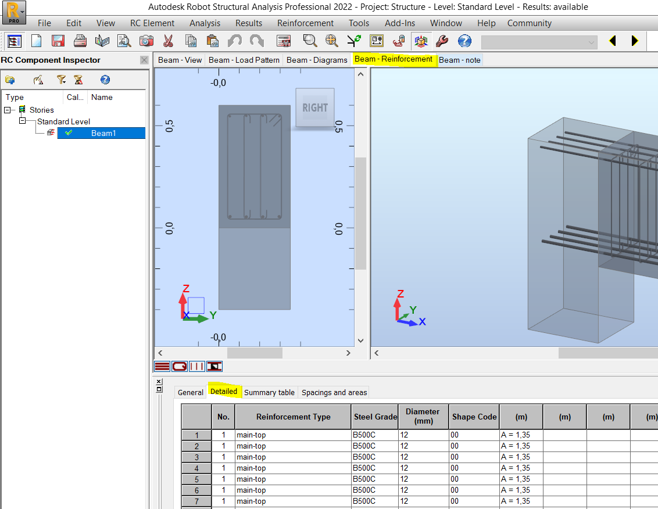Toggle longitudinal reinforcement display icon

point(163,366)
